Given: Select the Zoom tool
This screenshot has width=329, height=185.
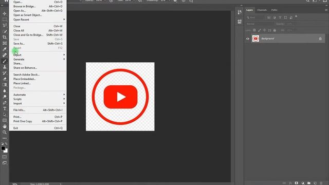Looking at the screenshot, I should click(x=5, y=132).
